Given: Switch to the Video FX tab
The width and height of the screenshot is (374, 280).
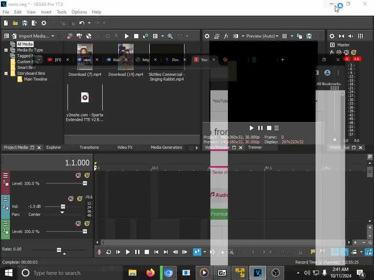Looking at the screenshot, I should tap(125, 147).
